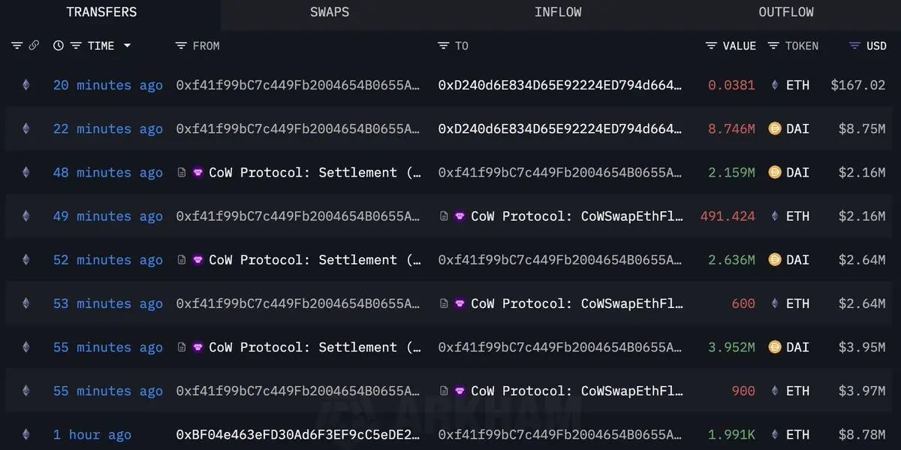This screenshot has width=901, height=450.
Task: Switch to the INFLOW tab
Action: tap(558, 12)
